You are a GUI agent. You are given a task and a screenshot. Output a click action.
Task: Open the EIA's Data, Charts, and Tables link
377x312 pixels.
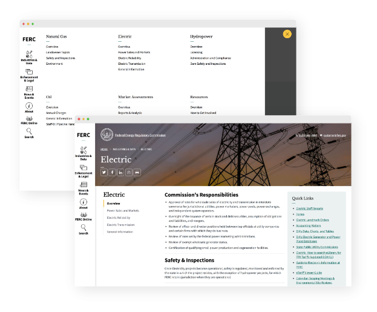pos(315,231)
